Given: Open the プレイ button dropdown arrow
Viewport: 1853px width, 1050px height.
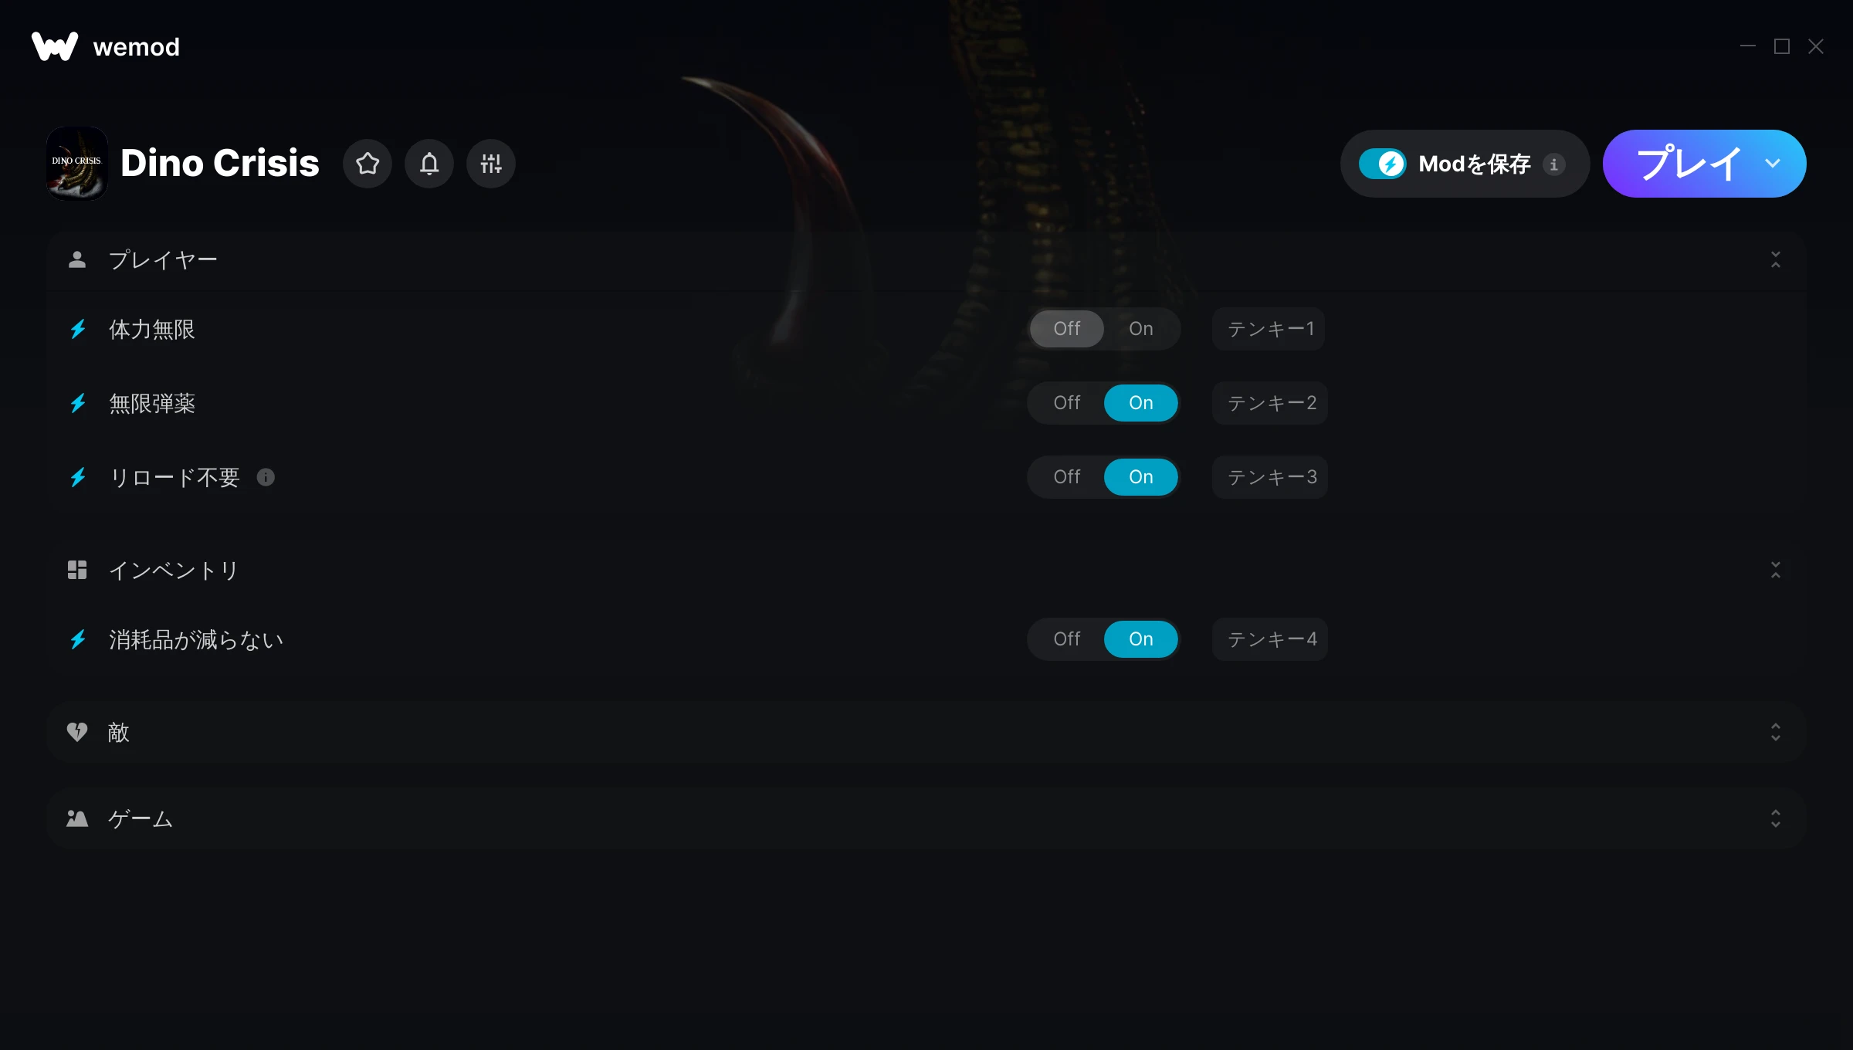Looking at the screenshot, I should 1773,164.
